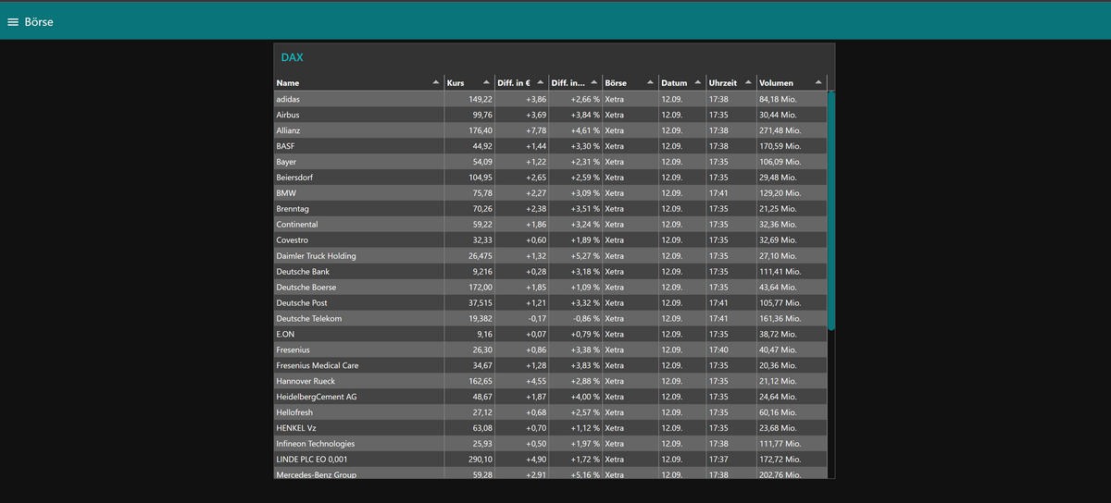Select the Bayer row name

[286, 162]
